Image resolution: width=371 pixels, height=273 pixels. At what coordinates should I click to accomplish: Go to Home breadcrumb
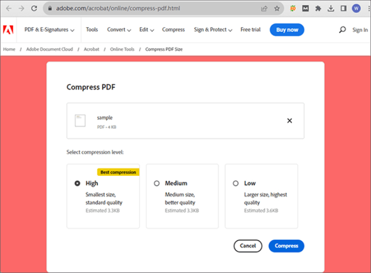9,49
